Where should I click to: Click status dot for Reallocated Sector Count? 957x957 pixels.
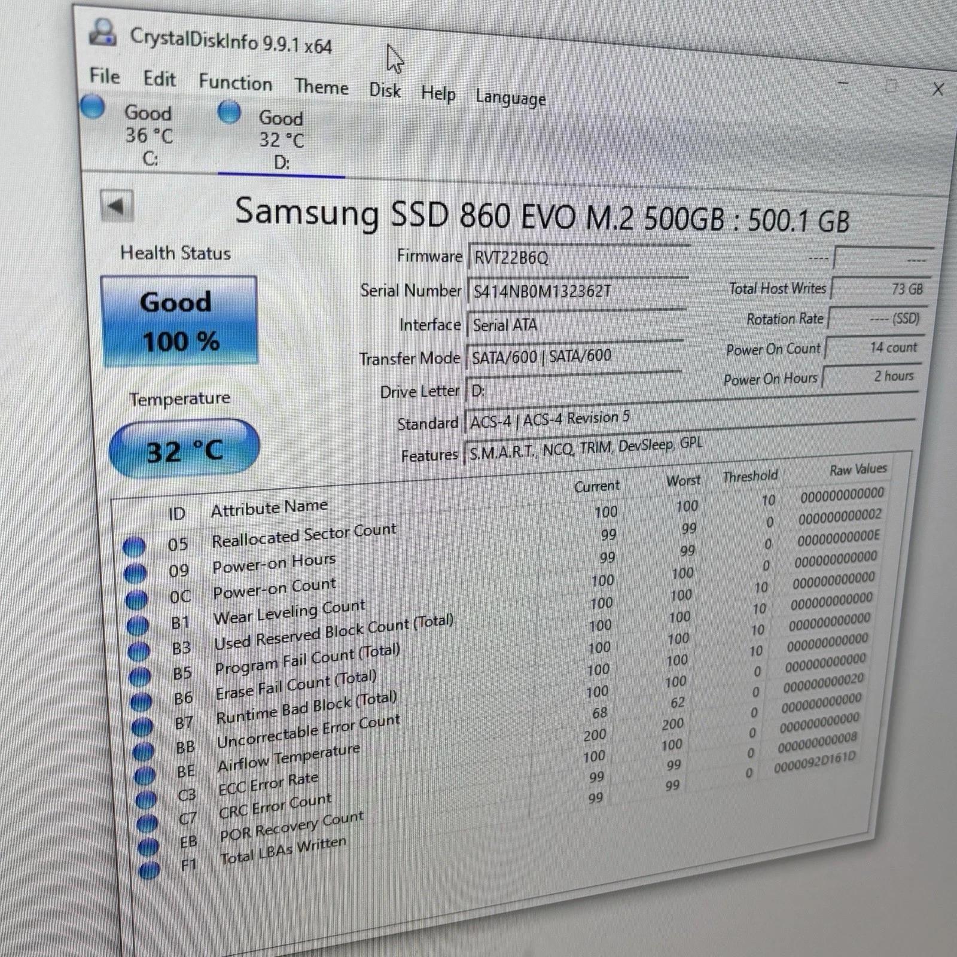click(134, 547)
